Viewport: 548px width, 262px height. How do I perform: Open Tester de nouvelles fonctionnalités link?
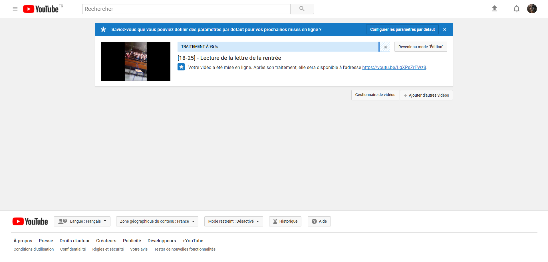pyautogui.click(x=185, y=249)
